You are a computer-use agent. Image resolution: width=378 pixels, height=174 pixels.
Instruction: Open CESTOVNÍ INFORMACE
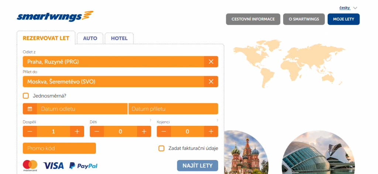(x=253, y=19)
